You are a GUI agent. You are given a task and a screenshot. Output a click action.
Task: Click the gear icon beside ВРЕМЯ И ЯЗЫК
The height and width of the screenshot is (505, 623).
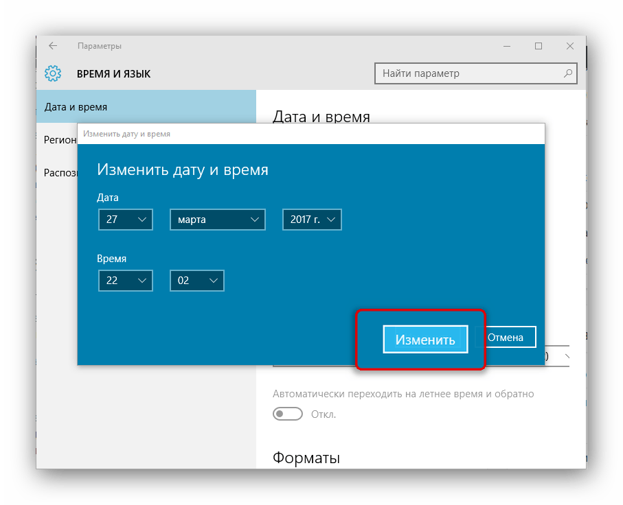53,73
